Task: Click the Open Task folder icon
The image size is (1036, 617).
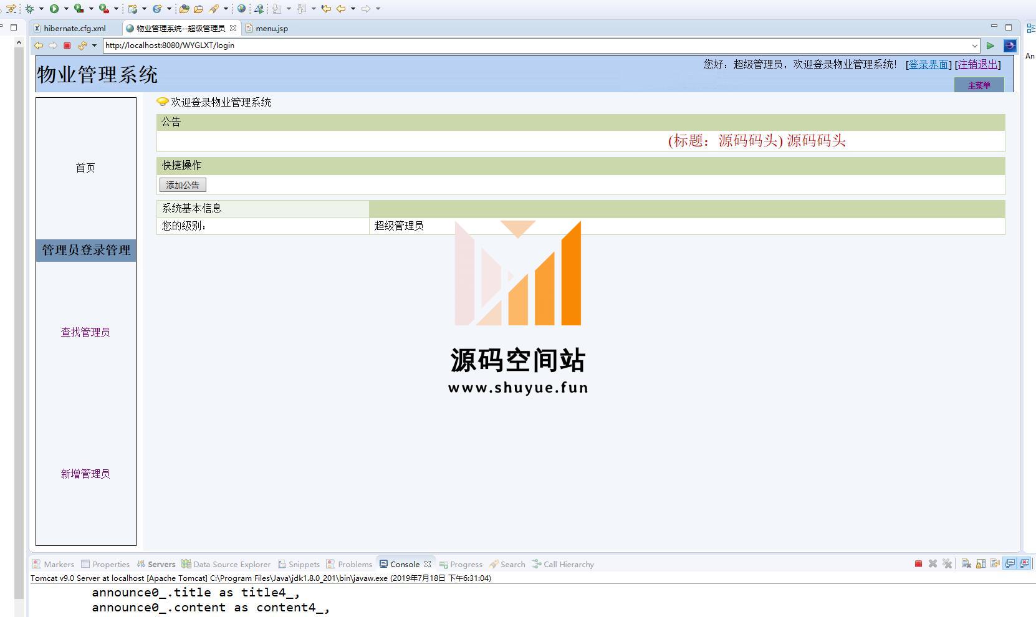Action: [x=198, y=9]
